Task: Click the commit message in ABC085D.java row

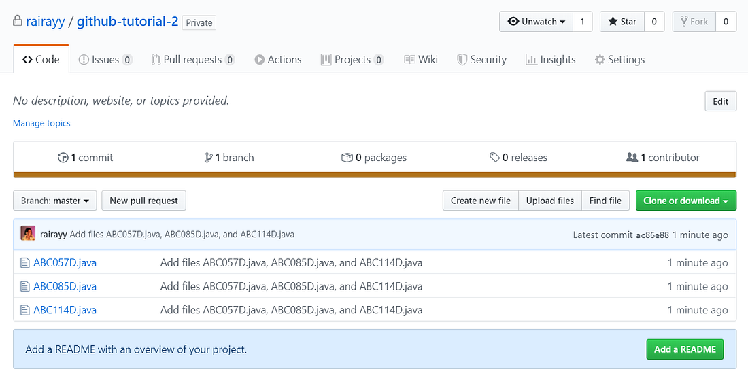Action: pos(292,287)
